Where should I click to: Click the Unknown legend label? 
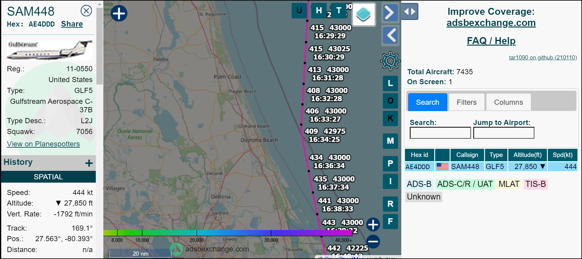click(424, 197)
